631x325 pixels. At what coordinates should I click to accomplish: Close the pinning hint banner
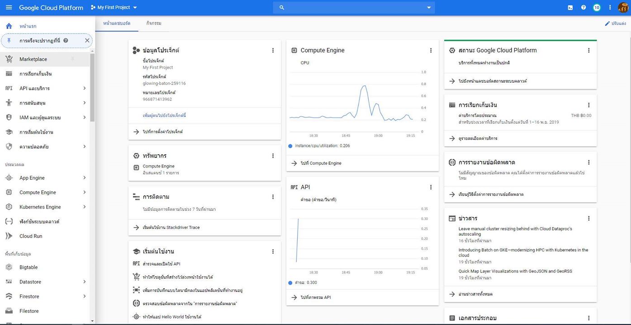coord(87,41)
